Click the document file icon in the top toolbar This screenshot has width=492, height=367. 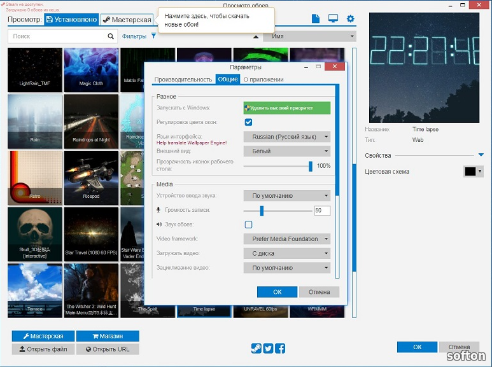[x=316, y=19]
